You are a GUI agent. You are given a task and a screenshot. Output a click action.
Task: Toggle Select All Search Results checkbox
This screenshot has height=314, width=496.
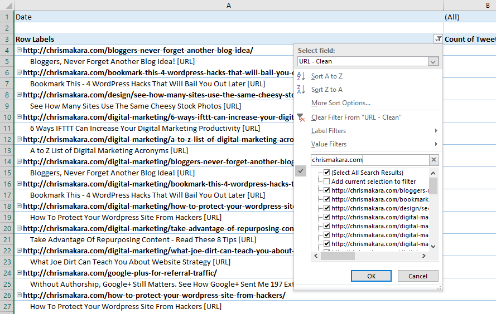tap(327, 173)
